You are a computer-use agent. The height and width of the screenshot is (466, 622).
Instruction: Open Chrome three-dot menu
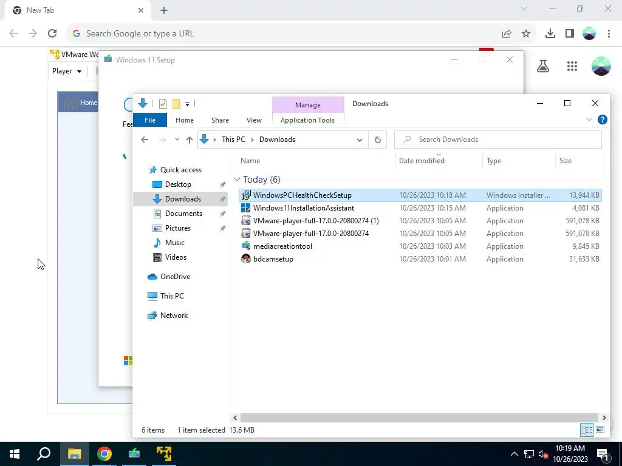tap(609, 34)
